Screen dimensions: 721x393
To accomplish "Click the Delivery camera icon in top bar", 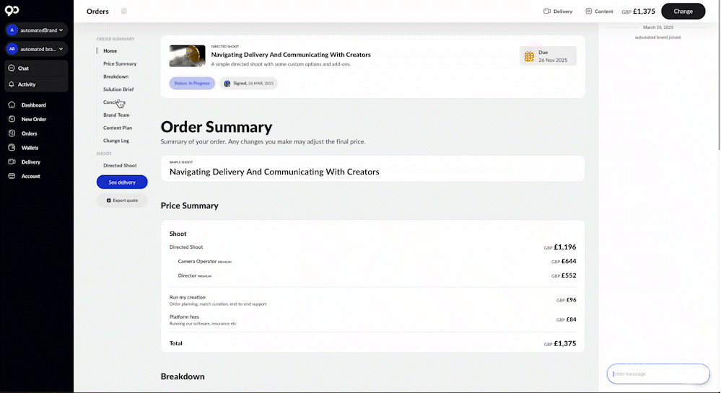I will tap(547, 12).
